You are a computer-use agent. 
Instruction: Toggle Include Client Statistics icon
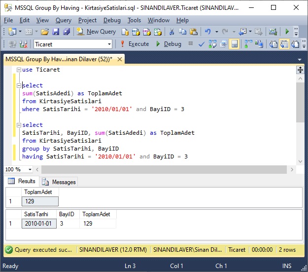259,44
